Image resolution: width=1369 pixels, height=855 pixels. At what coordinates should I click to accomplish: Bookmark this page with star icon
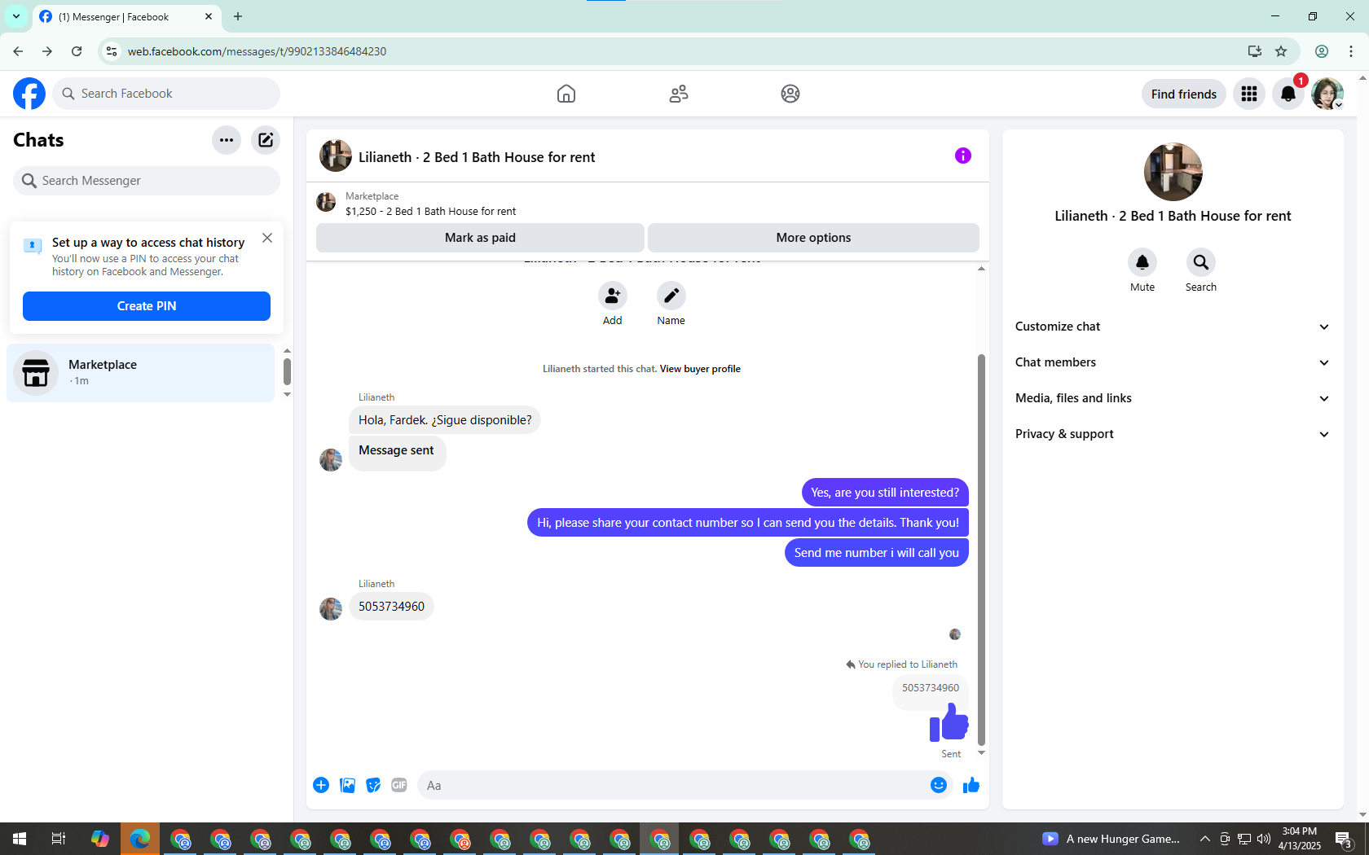(1281, 51)
